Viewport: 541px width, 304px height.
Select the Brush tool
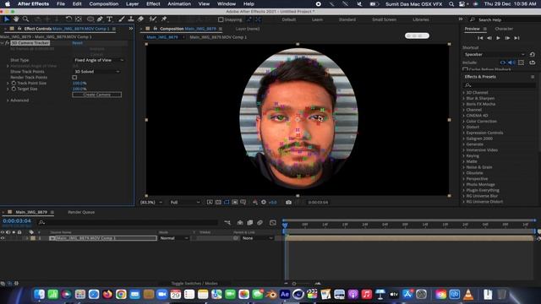[122, 19]
